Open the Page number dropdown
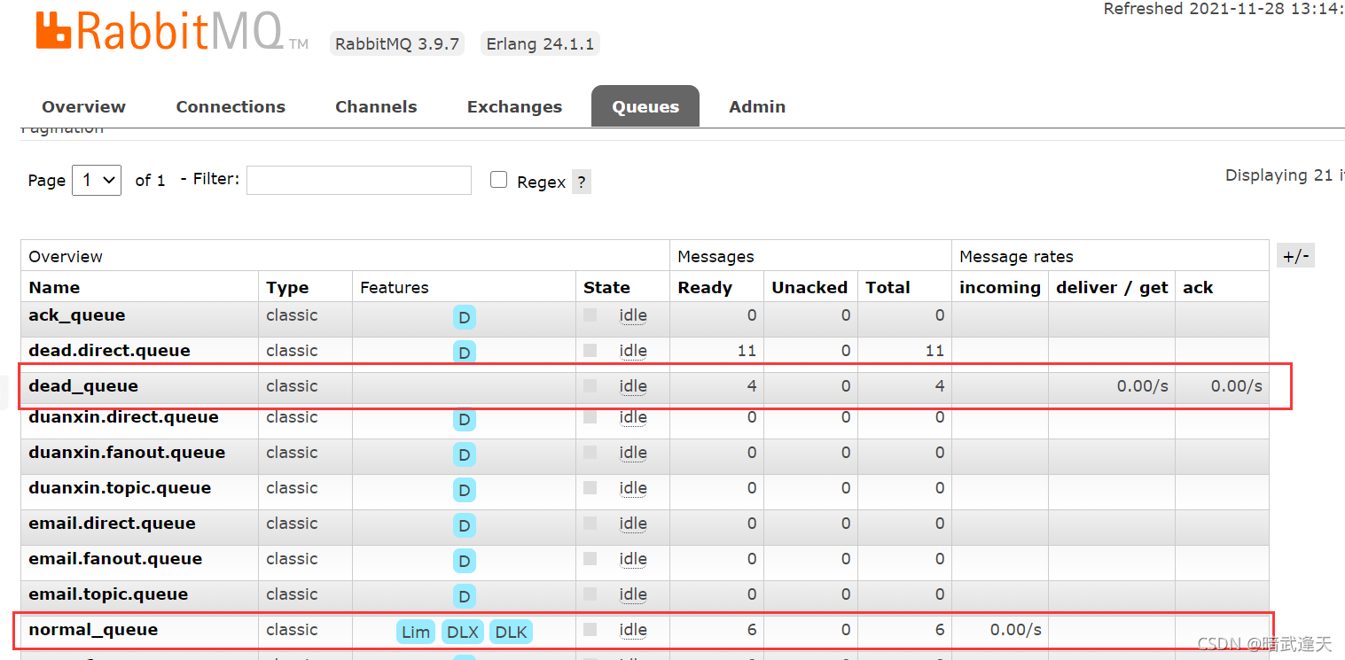The width and height of the screenshot is (1345, 660). pos(97,180)
